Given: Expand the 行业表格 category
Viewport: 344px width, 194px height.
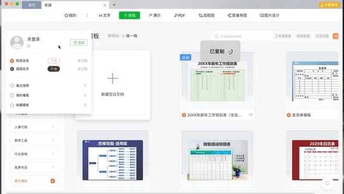Looking at the screenshot, I should click(x=35, y=154).
